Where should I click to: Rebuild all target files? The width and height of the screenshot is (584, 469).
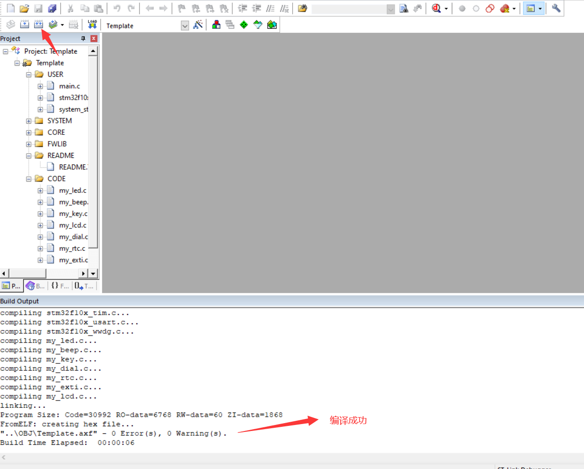click(39, 25)
